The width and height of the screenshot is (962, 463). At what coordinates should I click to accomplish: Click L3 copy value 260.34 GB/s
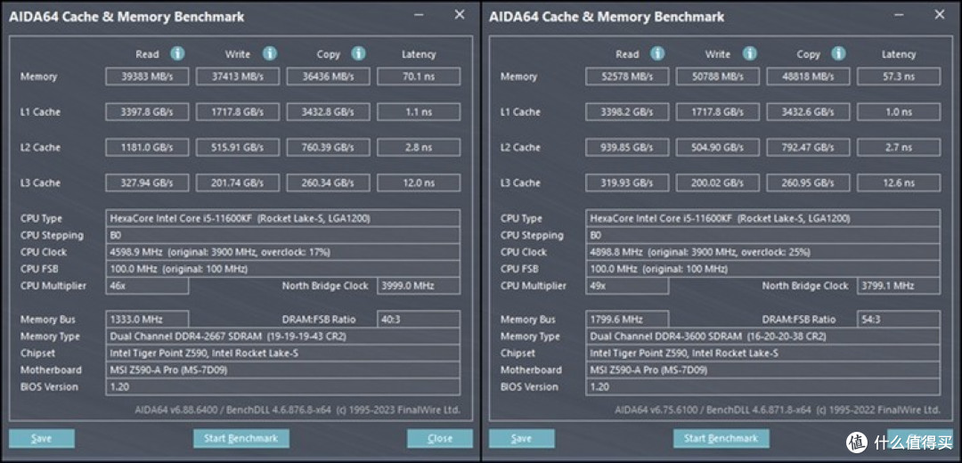click(328, 183)
